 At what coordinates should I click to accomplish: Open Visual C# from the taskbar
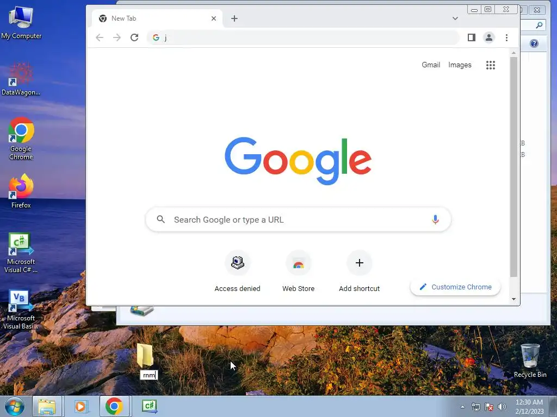149,406
